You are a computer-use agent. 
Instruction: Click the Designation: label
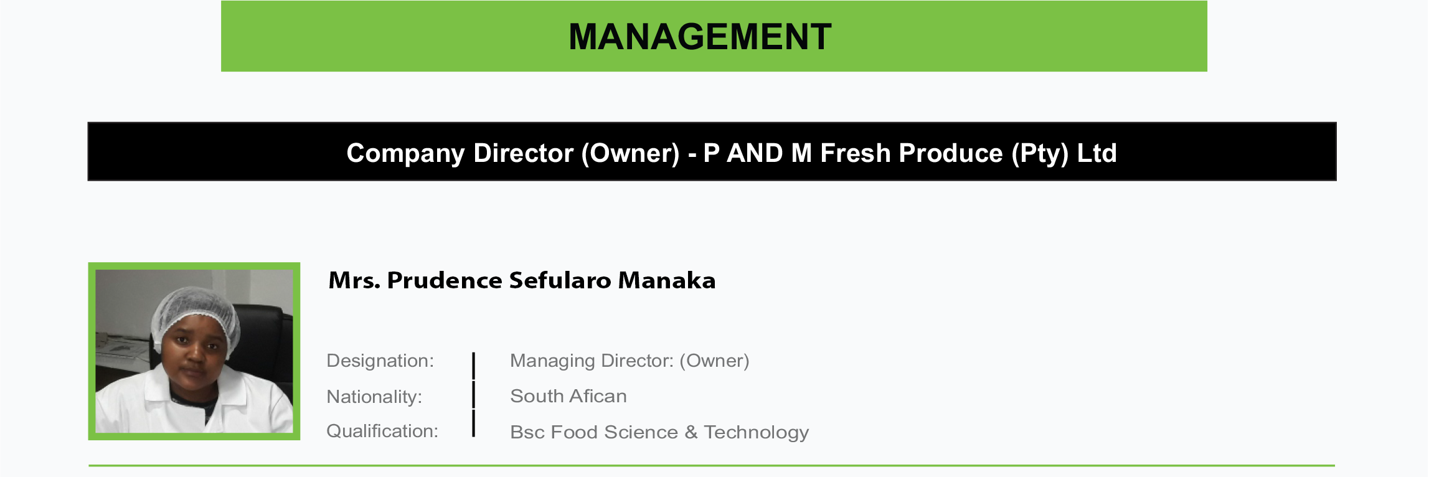coord(380,361)
